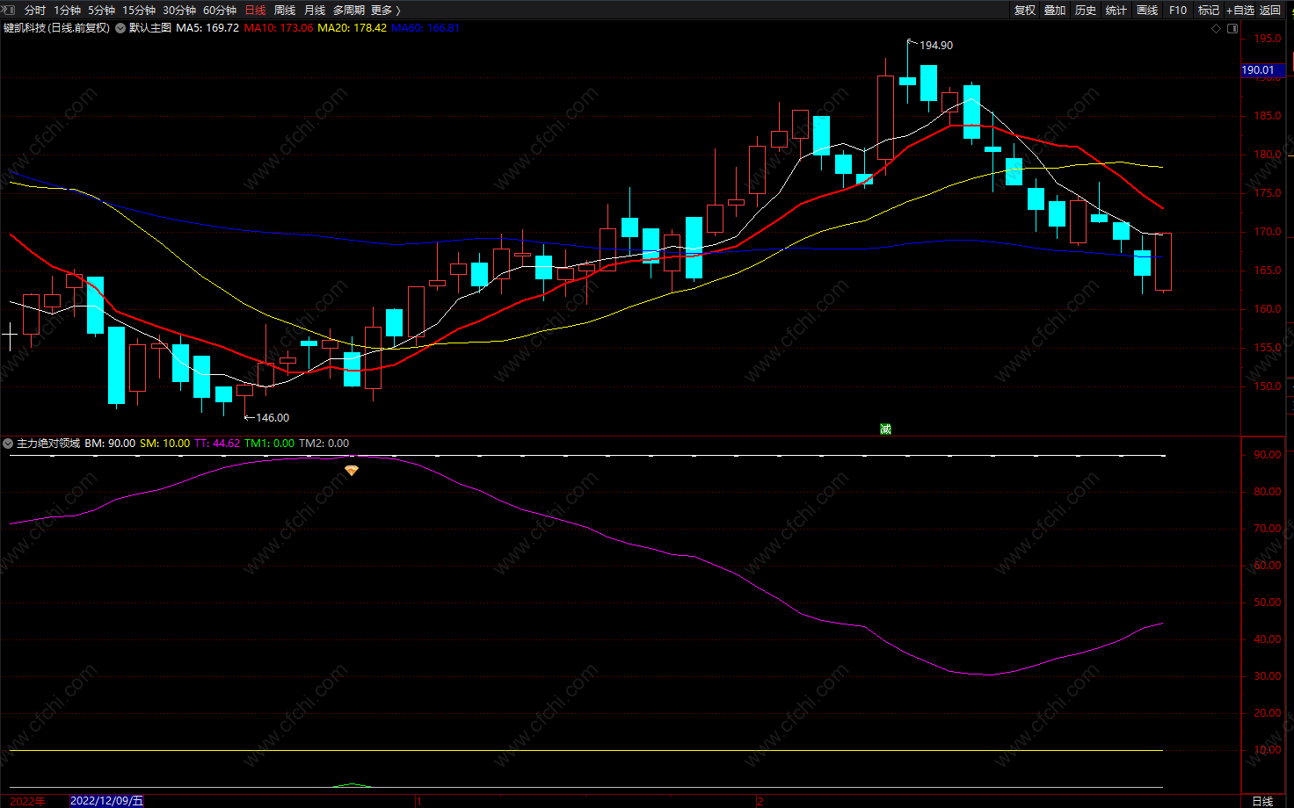Click the tall red candle below 194.90
The height and width of the screenshot is (808, 1294).
point(886,118)
